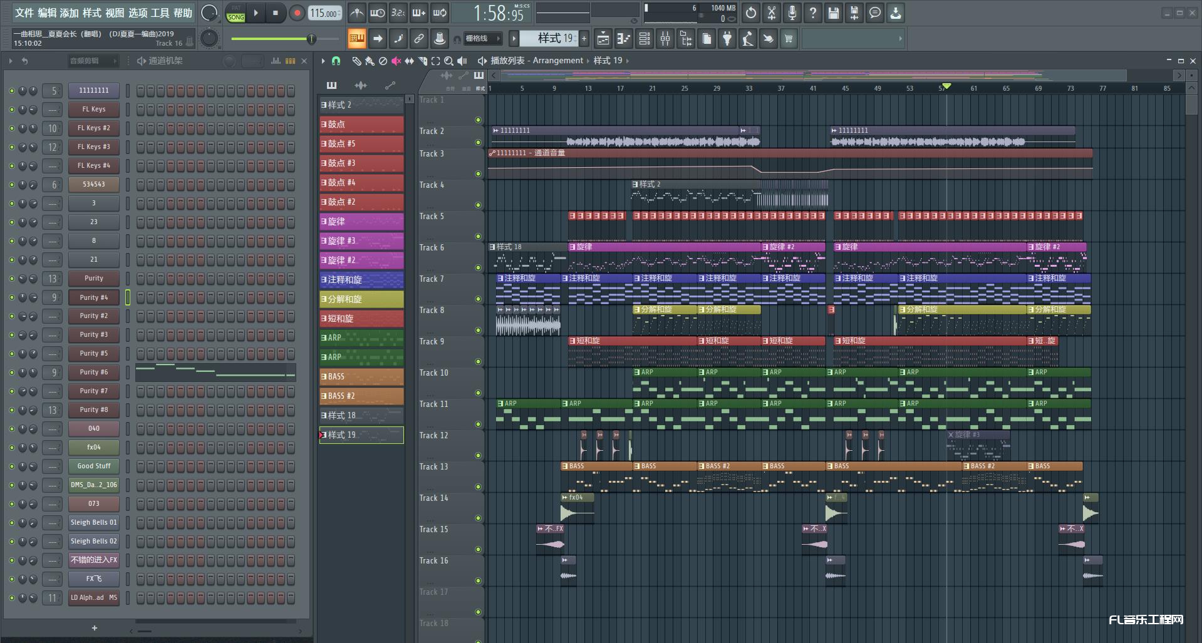Open help with question mark icon
1202x643 pixels.
click(x=813, y=13)
